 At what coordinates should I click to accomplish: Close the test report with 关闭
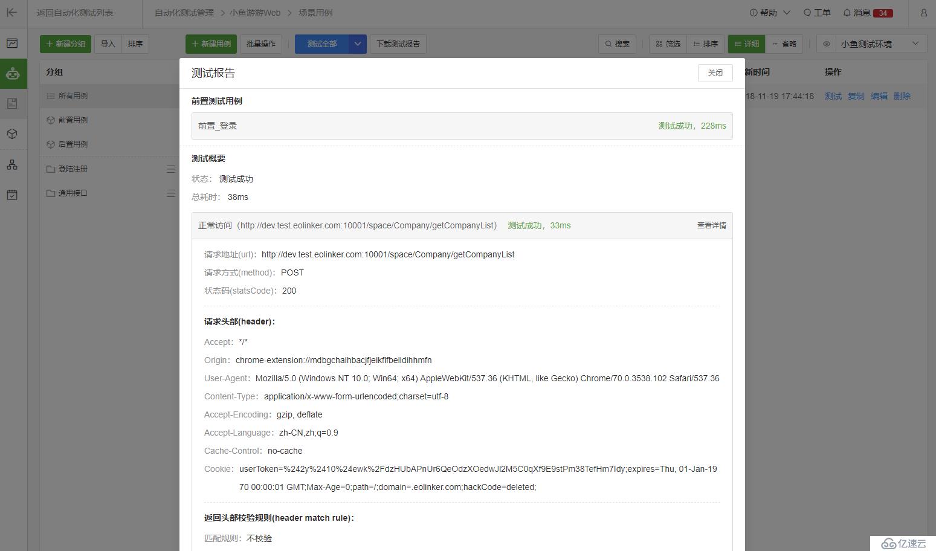[x=715, y=72]
